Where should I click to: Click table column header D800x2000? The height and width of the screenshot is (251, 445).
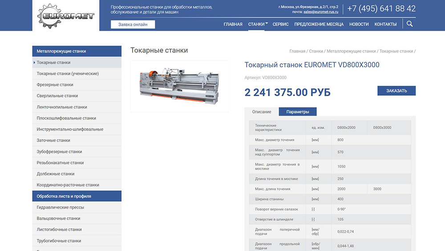(346, 127)
